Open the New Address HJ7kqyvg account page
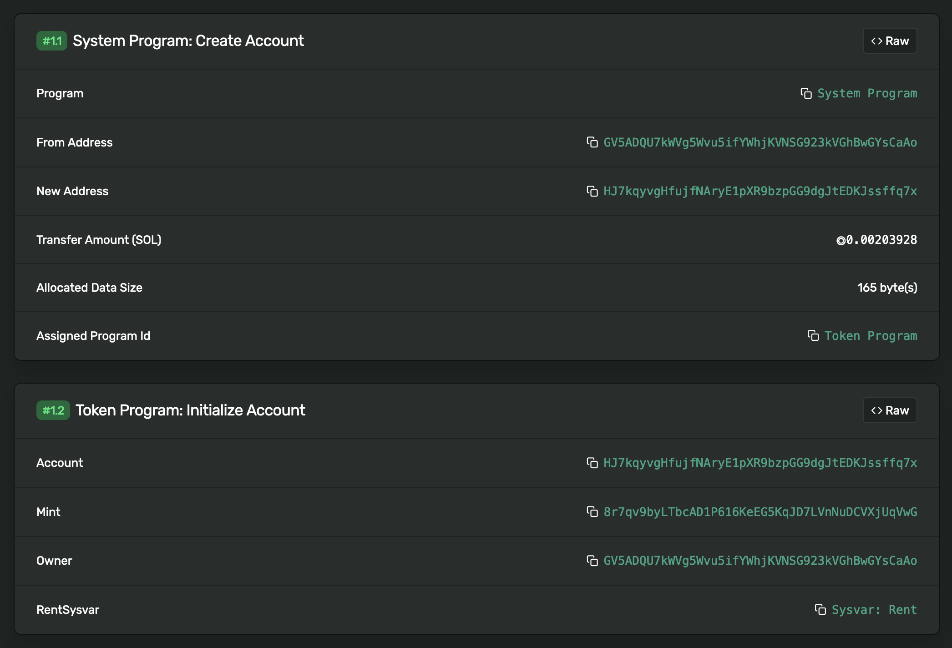Viewport: 952px width, 648px height. pos(760,191)
